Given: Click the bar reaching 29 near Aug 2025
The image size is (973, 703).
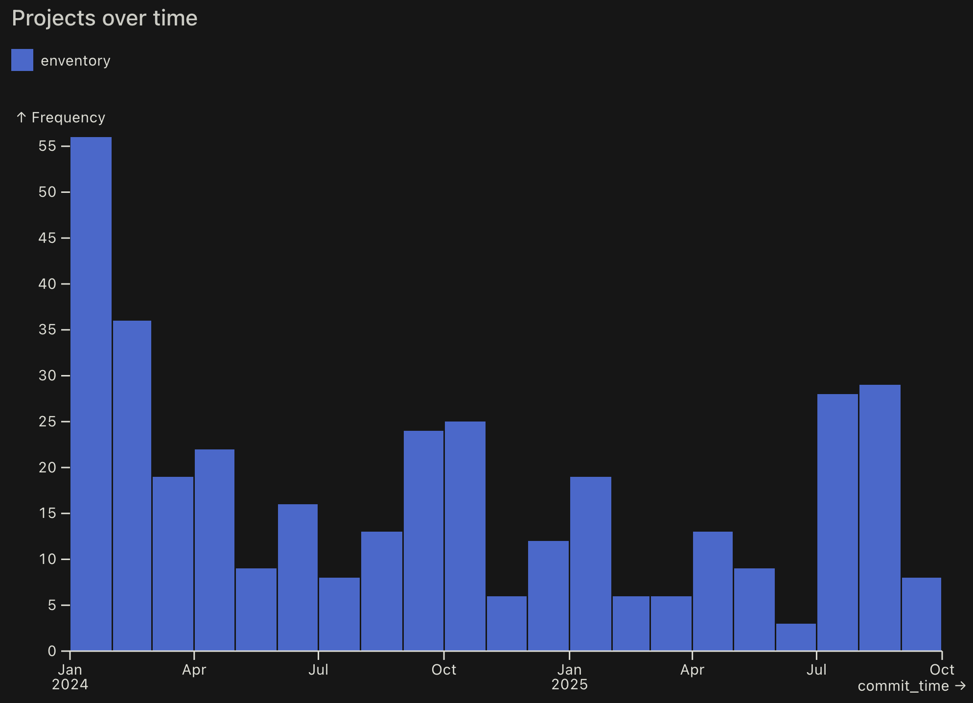Looking at the screenshot, I should tap(880, 517).
